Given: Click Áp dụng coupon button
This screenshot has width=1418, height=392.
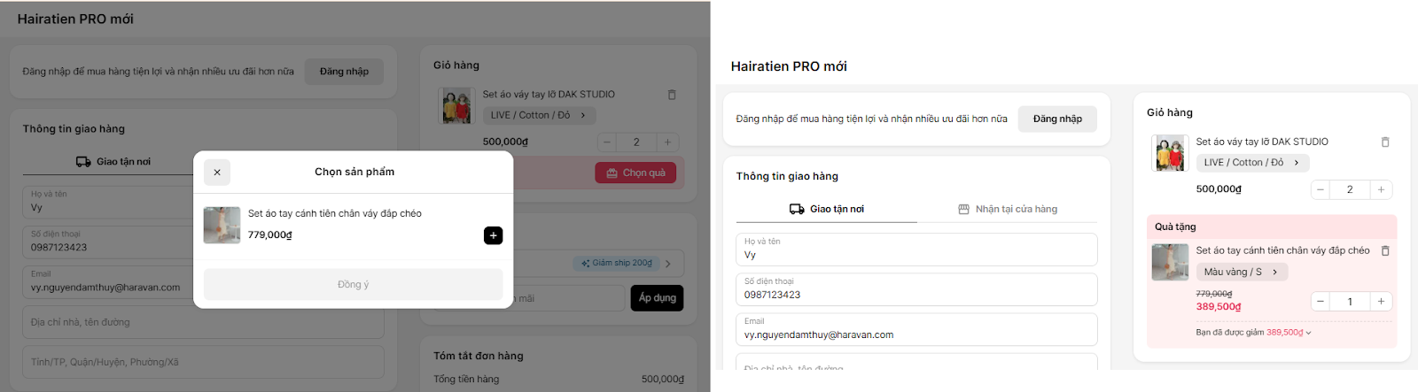Looking at the screenshot, I should (x=657, y=298).
